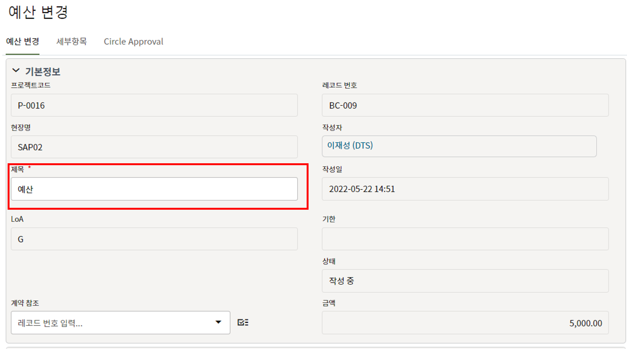627x349 pixels.
Task: Select the 예산 변경 tab
Action: coord(22,41)
